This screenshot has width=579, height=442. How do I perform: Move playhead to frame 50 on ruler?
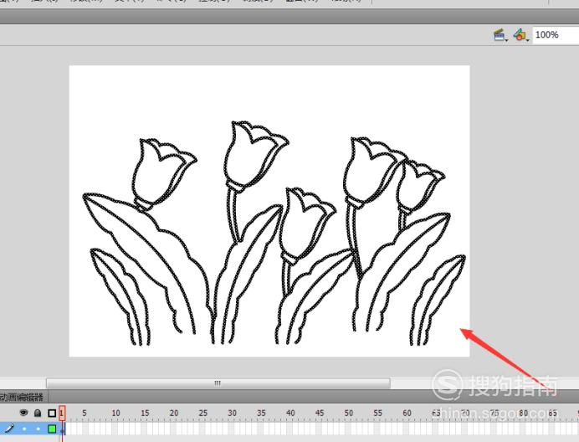click(x=349, y=413)
